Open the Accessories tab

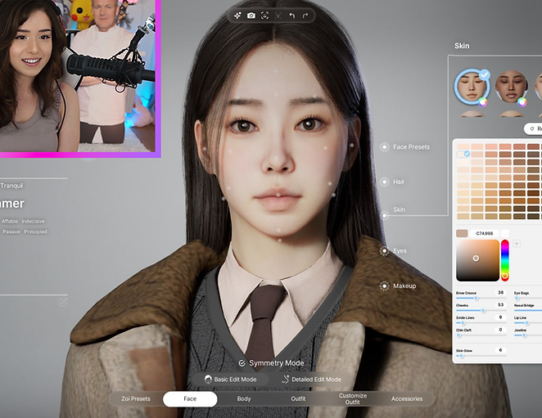pos(407,398)
